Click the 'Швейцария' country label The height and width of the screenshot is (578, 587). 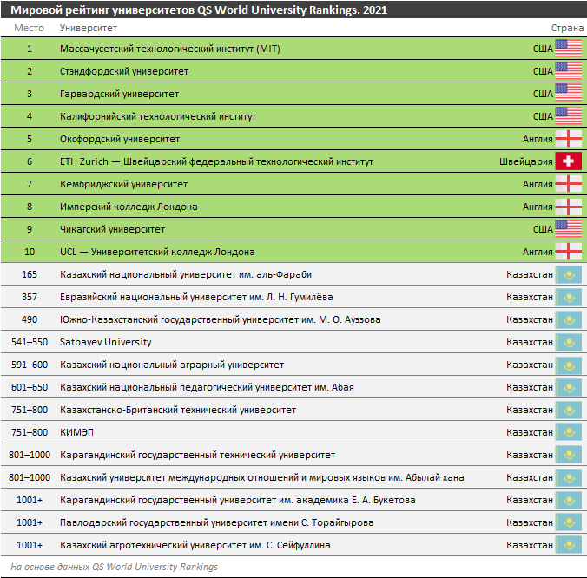pos(525,161)
